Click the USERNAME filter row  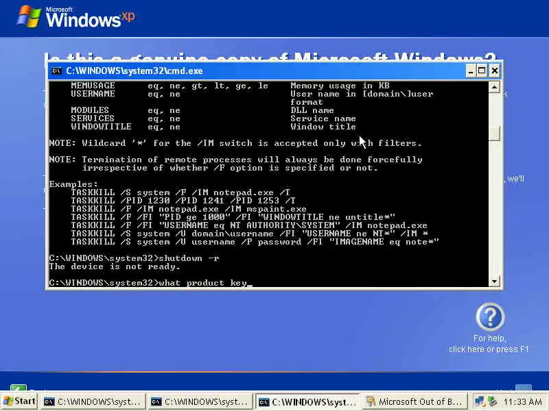(x=252, y=94)
